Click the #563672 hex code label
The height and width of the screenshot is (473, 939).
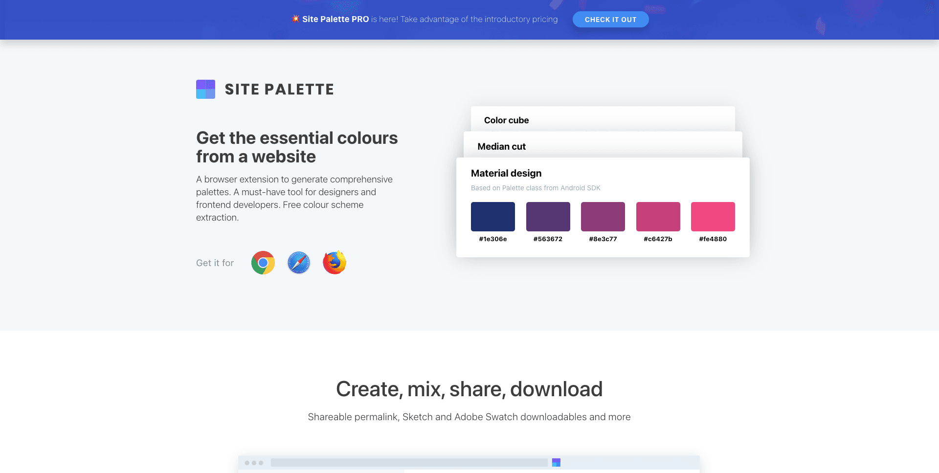pyautogui.click(x=548, y=239)
